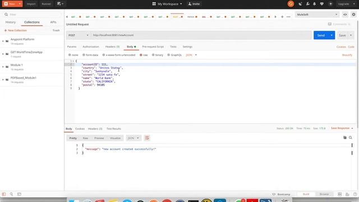Switch to the APIs sidebar tab
The width and height of the screenshot is (359, 202).
click(x=53, y=22)
